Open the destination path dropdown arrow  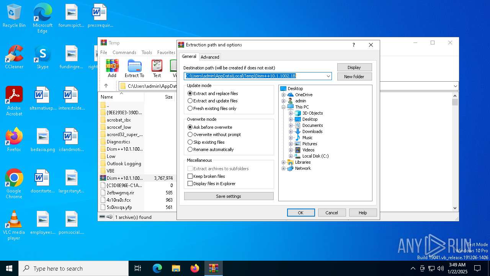[328, 76]
